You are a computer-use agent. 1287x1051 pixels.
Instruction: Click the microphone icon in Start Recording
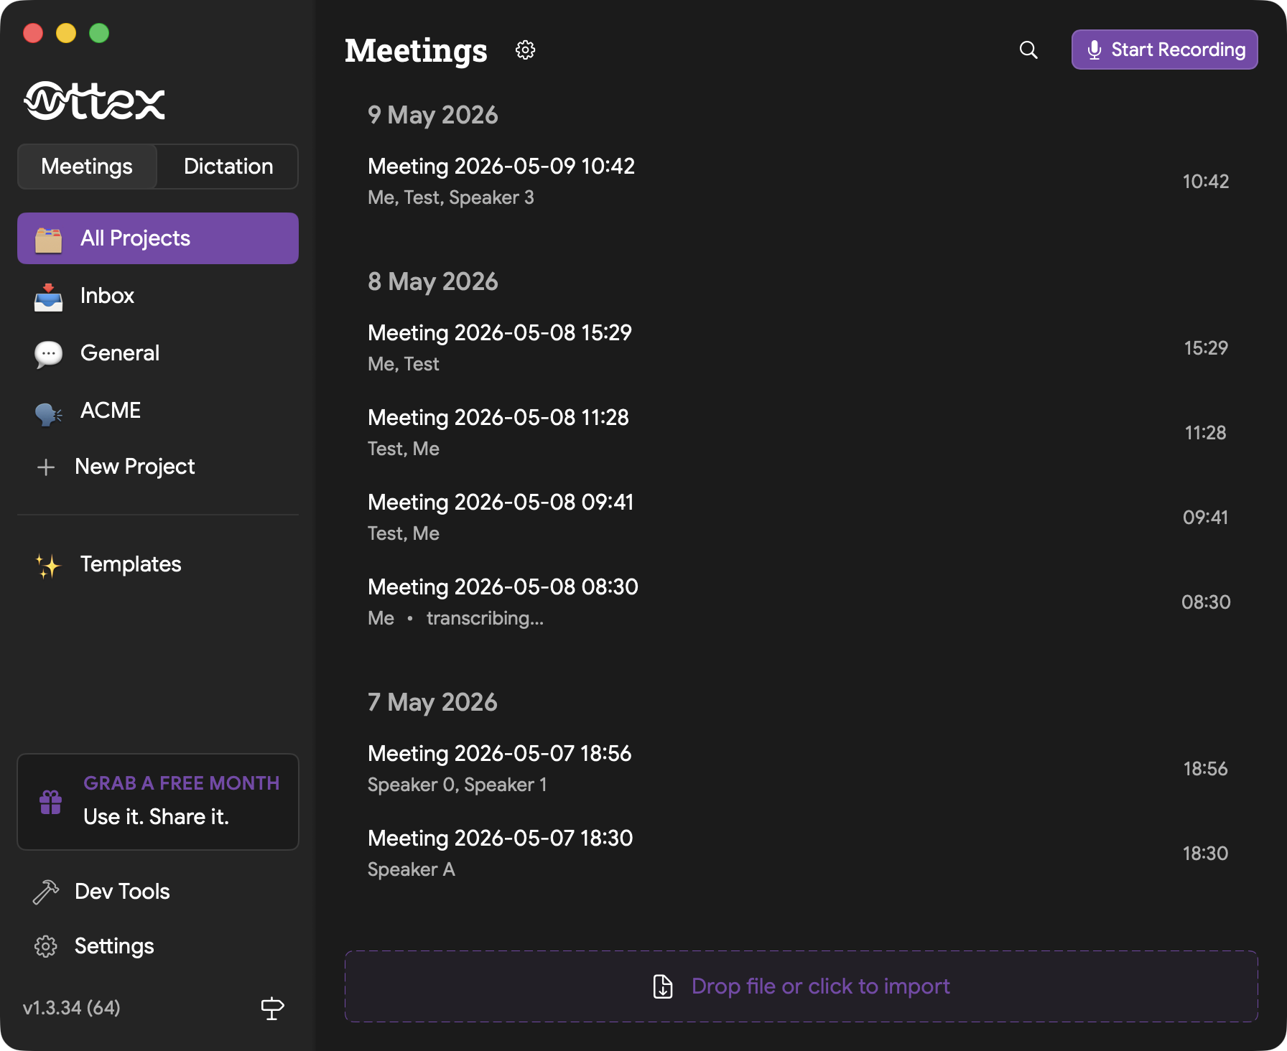[x=1094, y=50]
